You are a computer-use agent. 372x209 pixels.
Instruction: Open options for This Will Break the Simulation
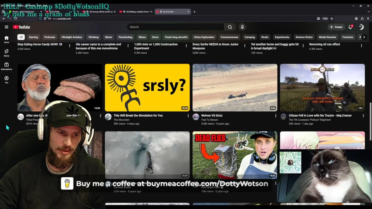click(x=188, y=116)
